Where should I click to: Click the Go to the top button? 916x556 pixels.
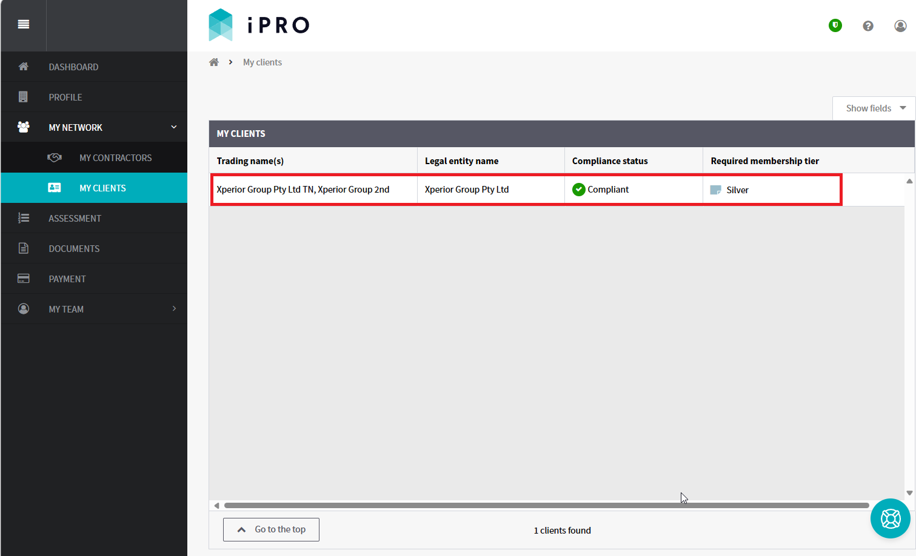tap(271, 529)
